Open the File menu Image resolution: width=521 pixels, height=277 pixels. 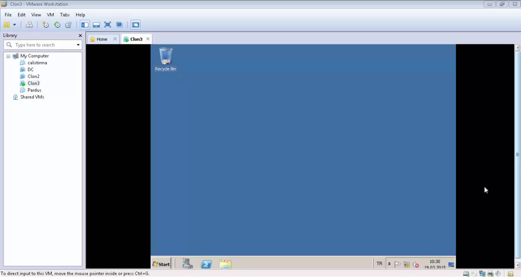[x=8, y=15]
